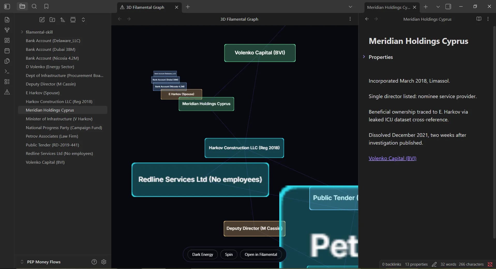Viewport: 496px width, 269px height.
Task: Toggle auto-reveal current file
Action: pyautogui.click(x=73, y=20)
